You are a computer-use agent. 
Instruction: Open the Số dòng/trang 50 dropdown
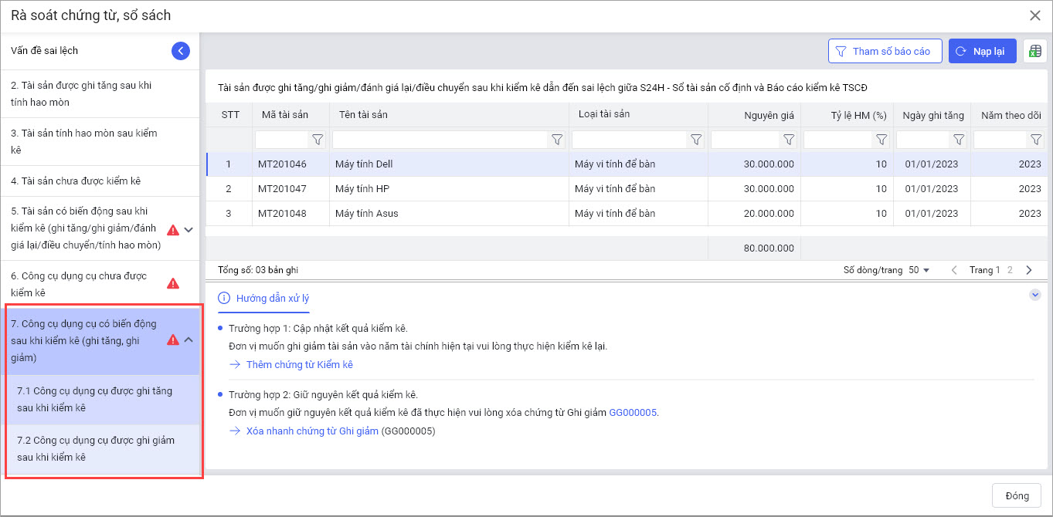tap(919, 270)
